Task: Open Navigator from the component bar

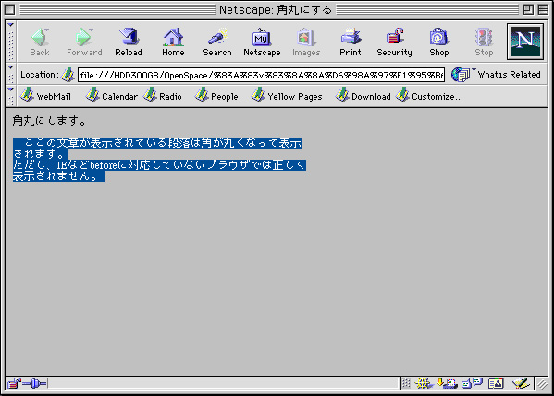Action: 423,383
